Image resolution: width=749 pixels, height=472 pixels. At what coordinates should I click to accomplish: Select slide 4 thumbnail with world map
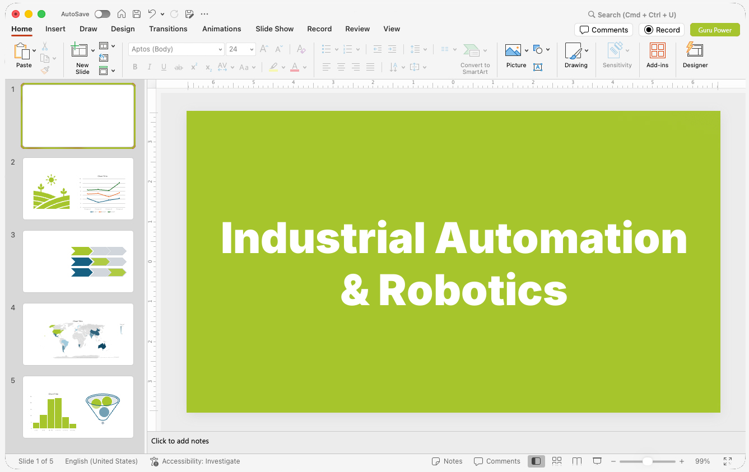(78, 334)
